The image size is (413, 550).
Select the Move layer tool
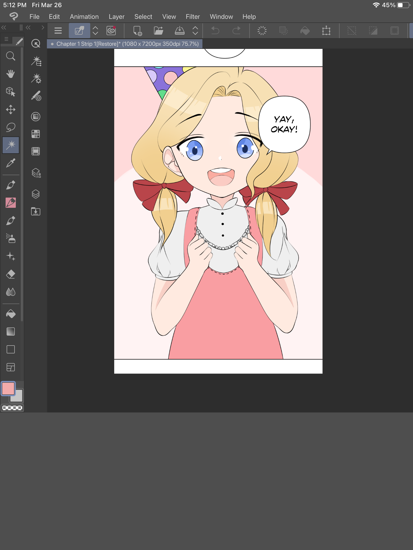[10, 109]
